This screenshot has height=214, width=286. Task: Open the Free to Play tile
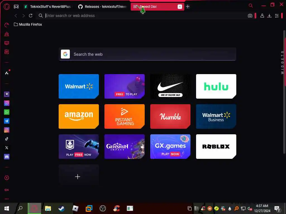pyautogui.click(x=124, y=86)
